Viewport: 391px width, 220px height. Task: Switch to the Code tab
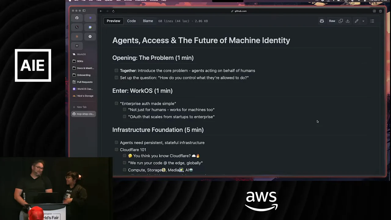pos(131,21)
